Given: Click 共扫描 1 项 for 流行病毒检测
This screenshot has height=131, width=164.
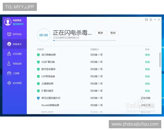Looking at the screenshot, I should click(x=96, y=55).
